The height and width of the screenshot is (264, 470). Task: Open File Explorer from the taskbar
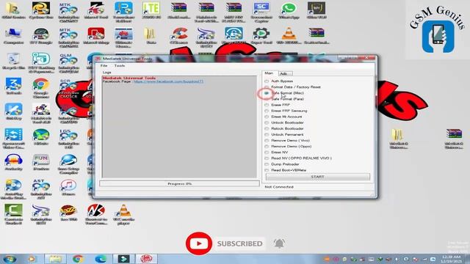coord(56,259)
